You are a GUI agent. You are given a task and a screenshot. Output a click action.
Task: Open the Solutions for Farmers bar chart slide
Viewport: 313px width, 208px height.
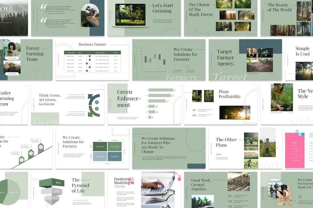tap(169, 60)
